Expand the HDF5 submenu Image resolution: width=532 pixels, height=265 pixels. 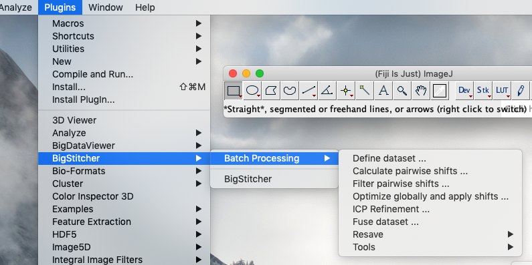point(124,234)
